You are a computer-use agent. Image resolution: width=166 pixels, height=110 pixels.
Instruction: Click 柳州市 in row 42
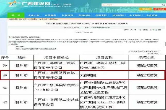22,102
